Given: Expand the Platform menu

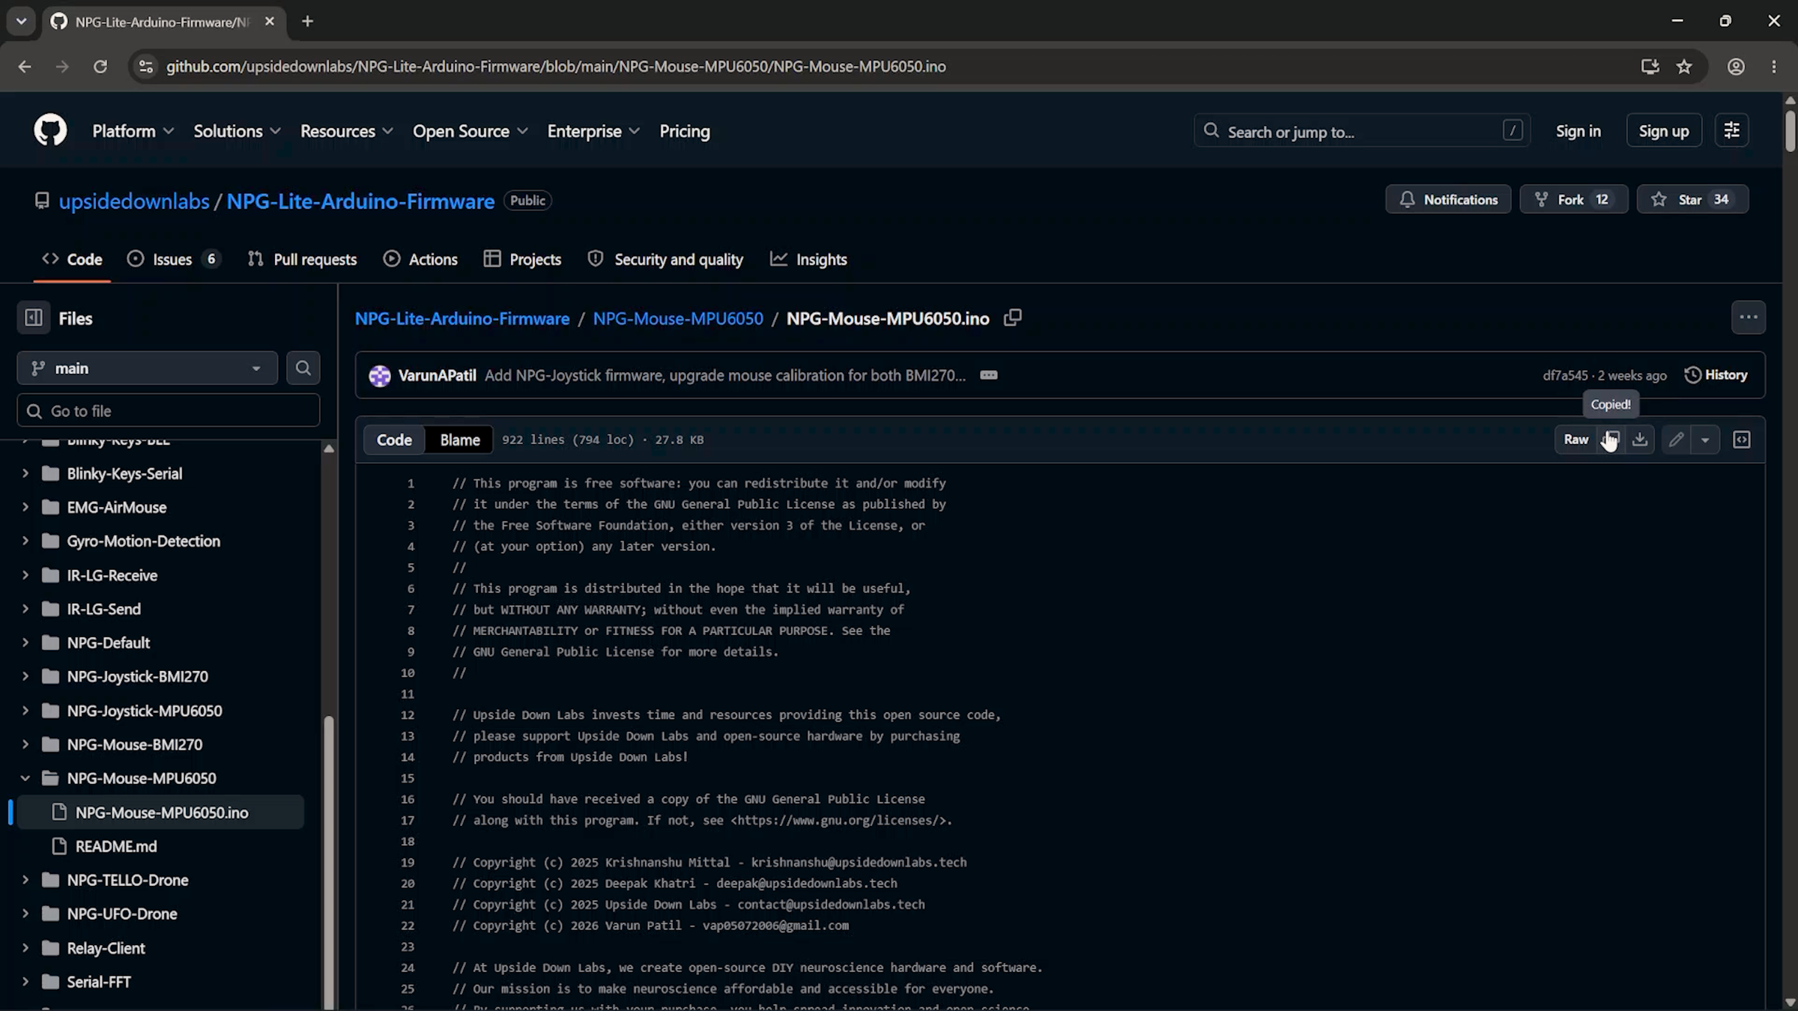Looking at the screenshot, I should [133, 131].
